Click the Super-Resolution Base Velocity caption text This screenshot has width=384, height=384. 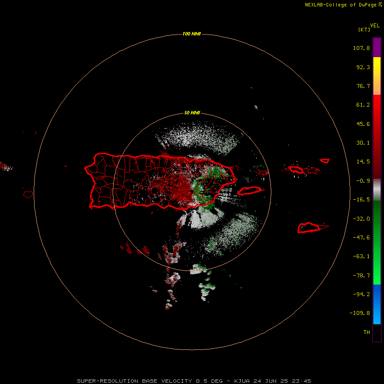tap(194, 381)
